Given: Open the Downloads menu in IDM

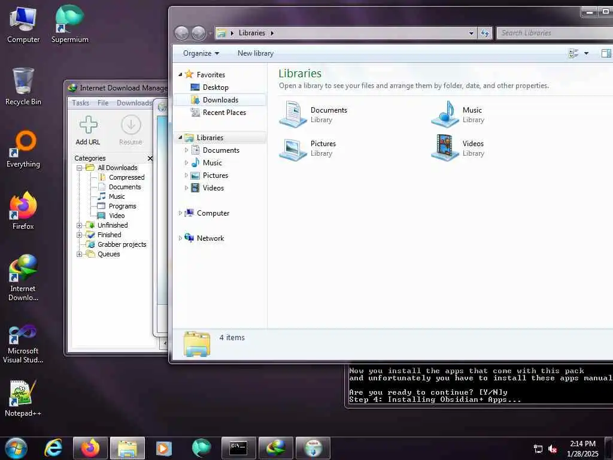Looking at the screenshot, I should click(x=134, y=103).
